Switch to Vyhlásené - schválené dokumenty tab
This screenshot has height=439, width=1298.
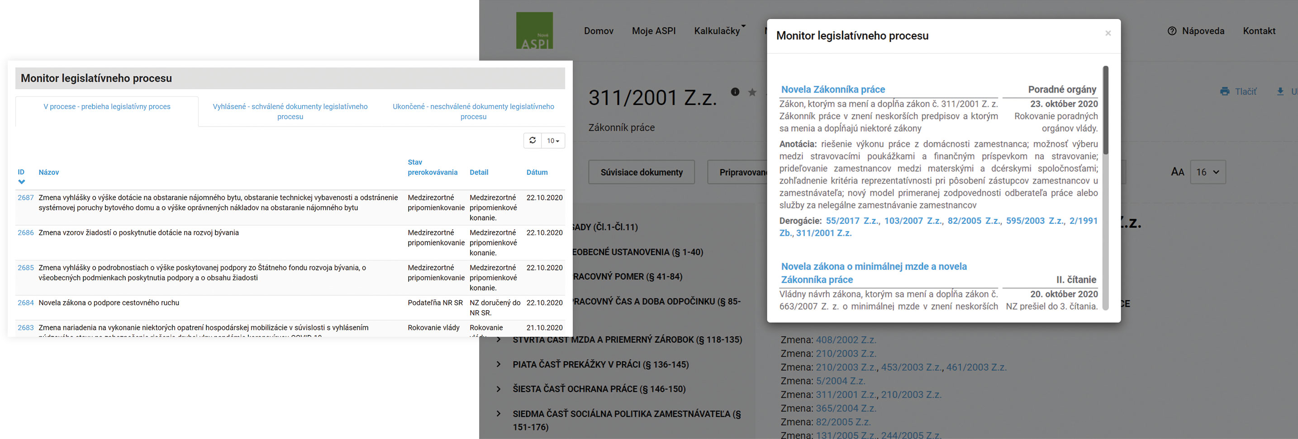(290, 111)
